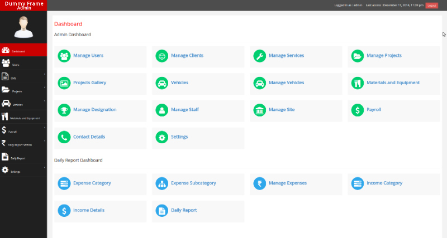Screen dimensions: 447x238
Task: Click the admin profile avatar picture
Action: (23, 26)
